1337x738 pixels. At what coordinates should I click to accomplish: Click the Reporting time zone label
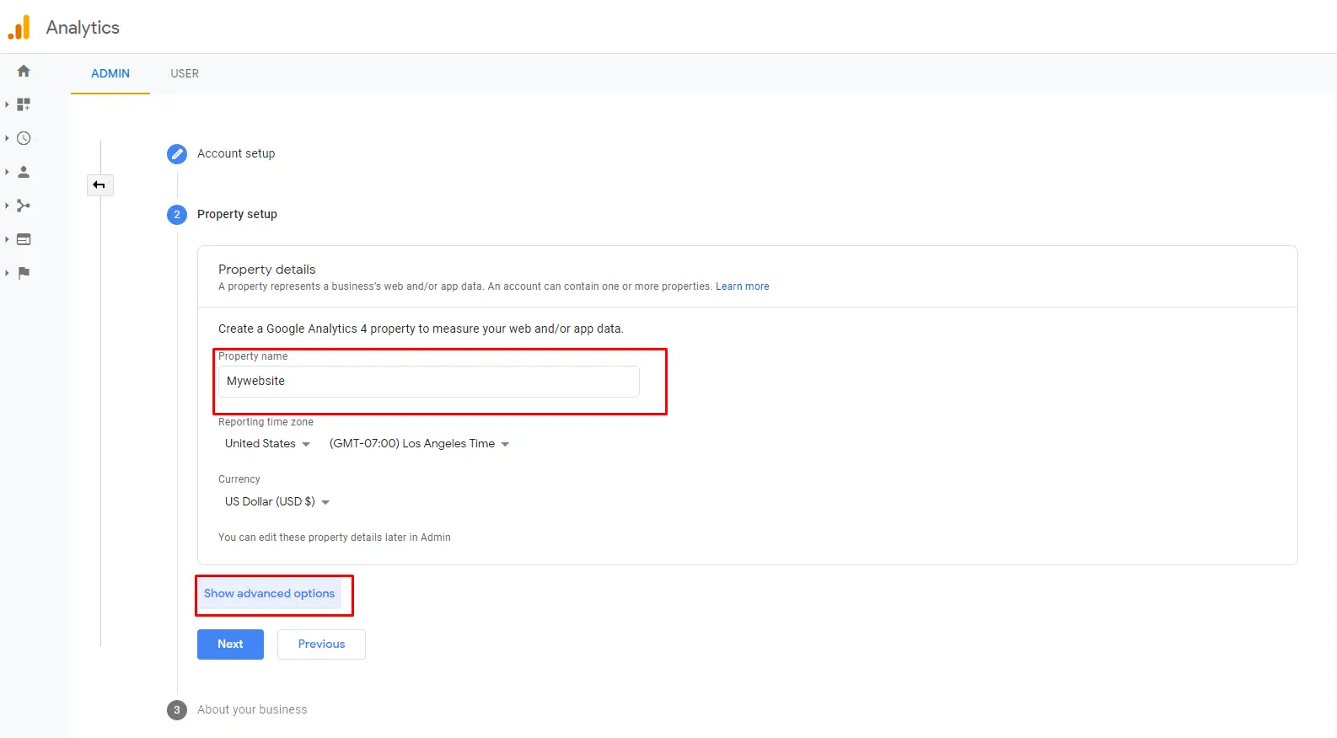point(266,422)
